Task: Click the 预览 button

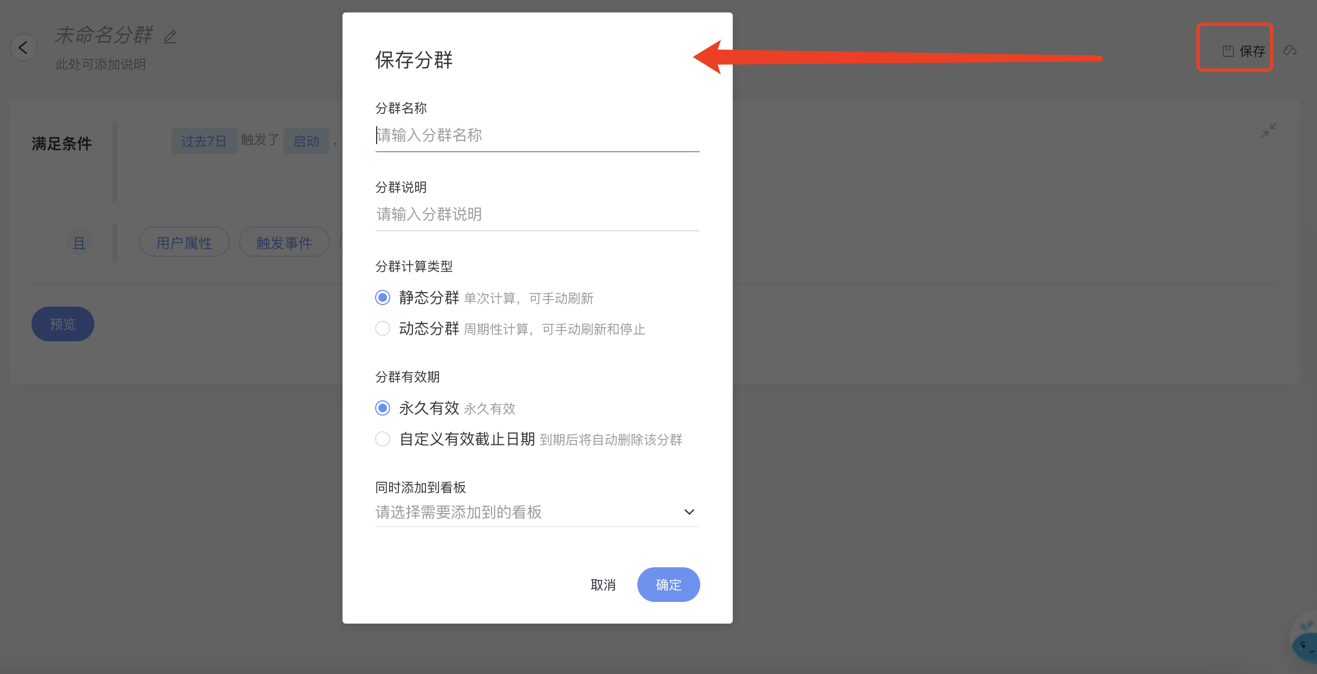Action: point(63,324)
